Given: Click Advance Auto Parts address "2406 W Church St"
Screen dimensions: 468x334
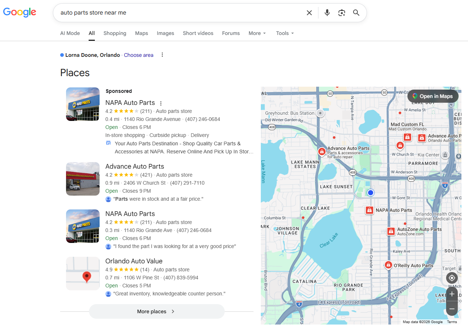Looking at the screenshot, I should pos(145,183).
